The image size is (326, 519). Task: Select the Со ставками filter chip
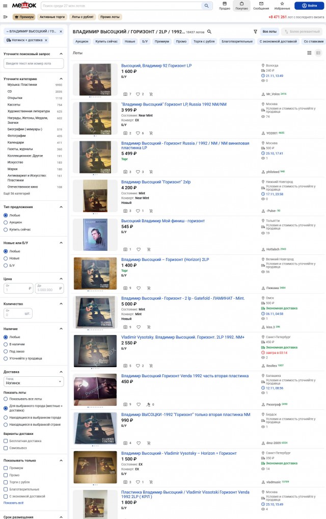click(313, 41)
